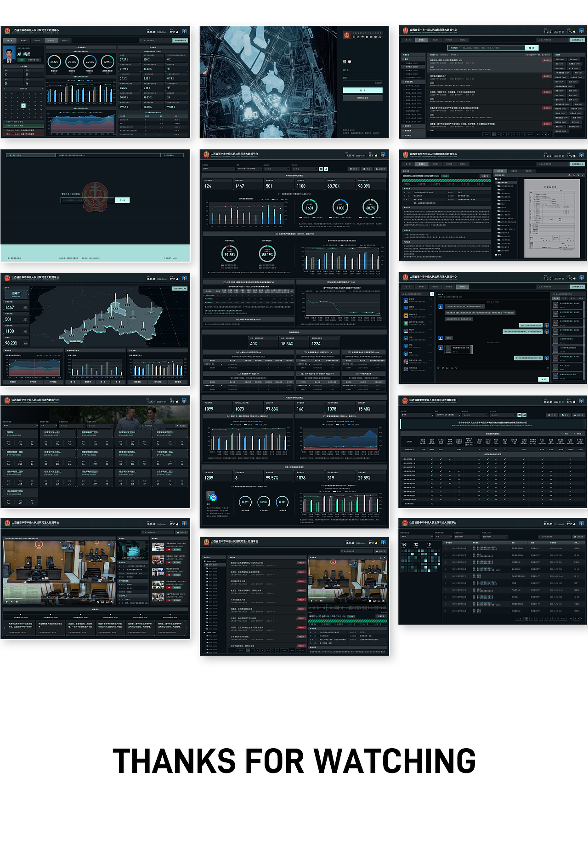The height and width of the screenshot is (847, 588).
Task: Expand the Server Disk 2 tree node
Action: pos(210,633)
